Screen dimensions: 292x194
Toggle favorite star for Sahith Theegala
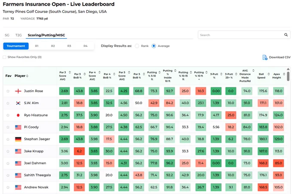8,176
